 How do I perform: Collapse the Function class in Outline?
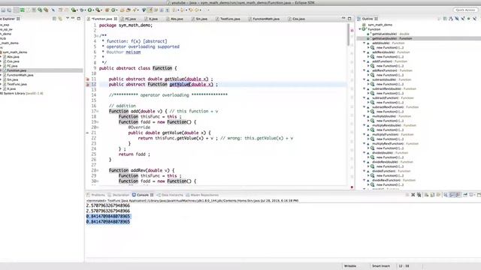pyautogui.click(x=360, y=29)
